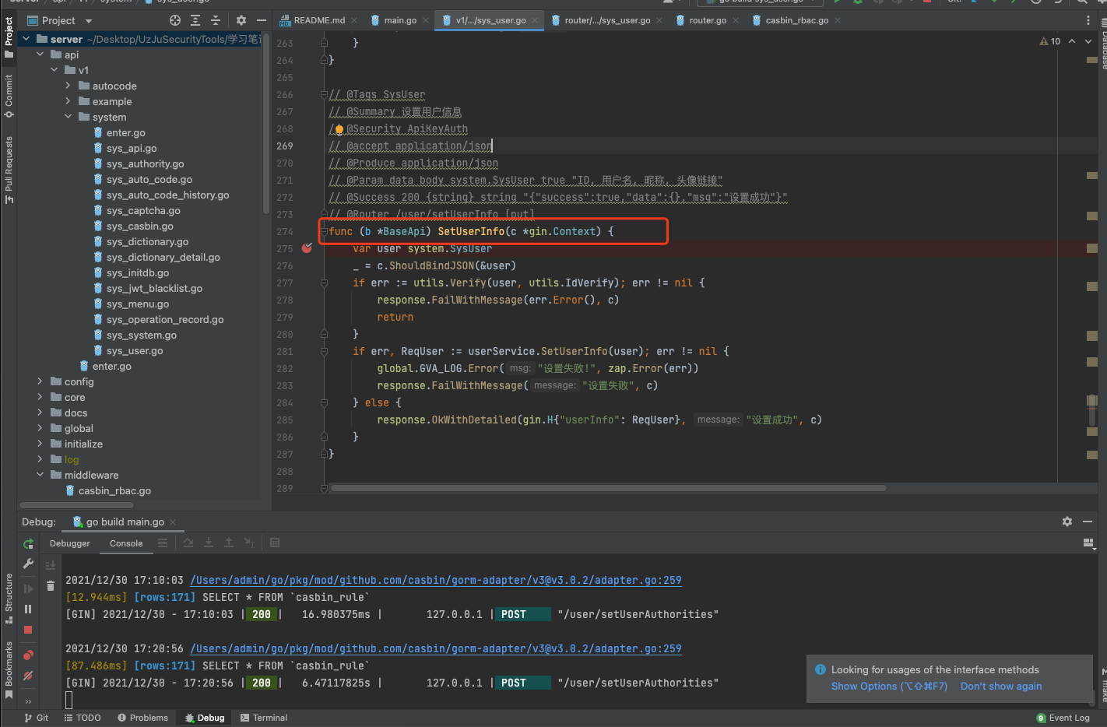Toggle Mute Breakpoints in debug sidebar

click(28, 676)
